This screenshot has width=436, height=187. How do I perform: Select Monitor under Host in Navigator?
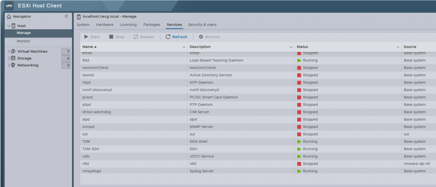(x=23, y=41)
